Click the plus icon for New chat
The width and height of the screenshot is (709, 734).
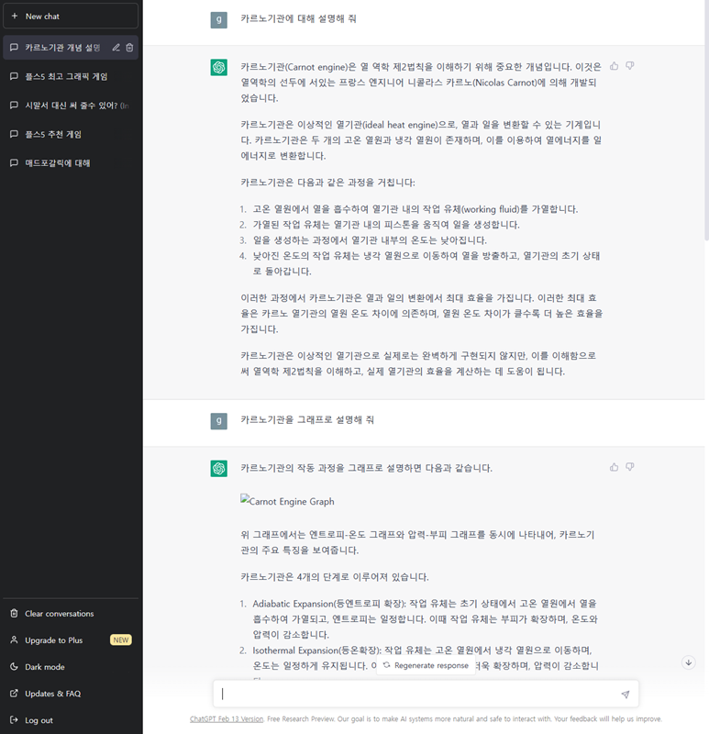pos(15,16)
